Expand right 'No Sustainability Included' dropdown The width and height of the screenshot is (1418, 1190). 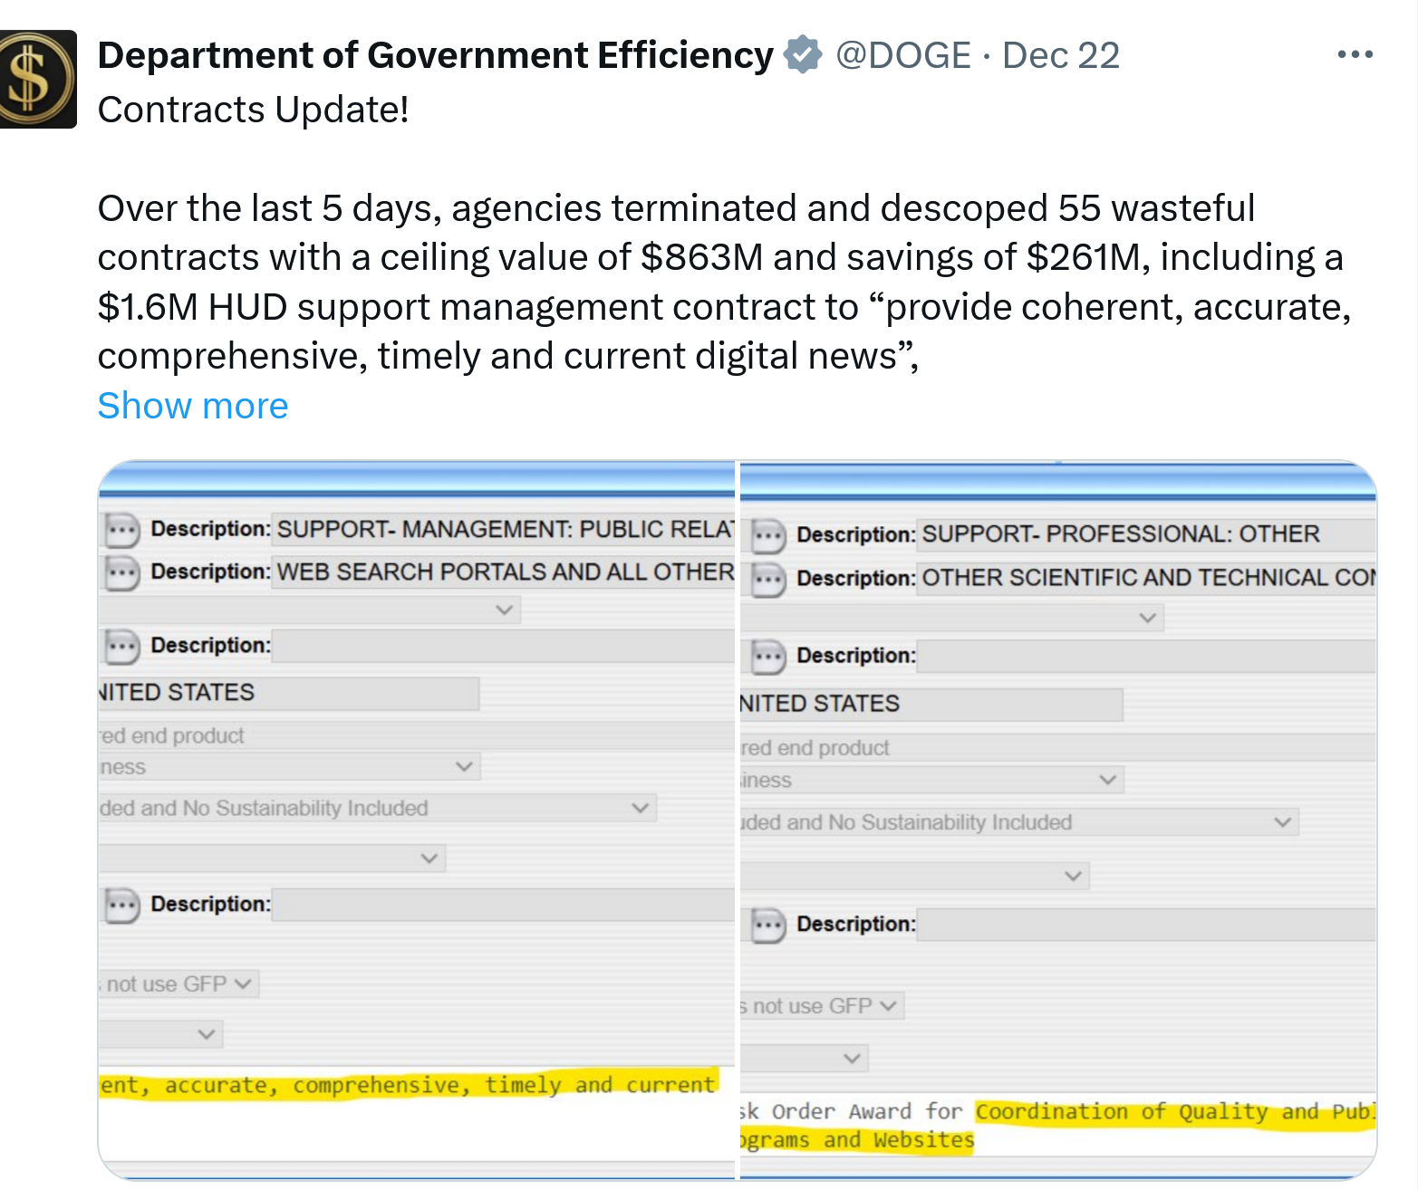pos(1282,822)
